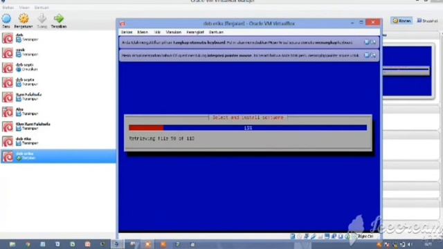The height and width of the screenshot is (249, 443).
Task: Open Mesin menu in deb erika window
Action: pyautogui.click(x=143, y=33)
